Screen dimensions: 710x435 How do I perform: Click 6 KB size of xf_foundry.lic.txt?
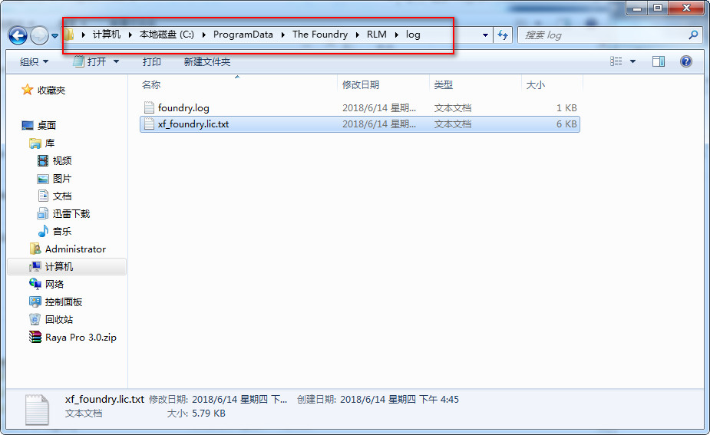pos(566,124)
